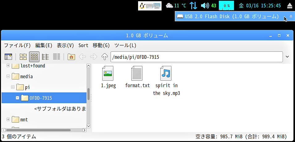
Task: Collapse the media tree node
Action: pyautogui.click(x=8, y=76)
